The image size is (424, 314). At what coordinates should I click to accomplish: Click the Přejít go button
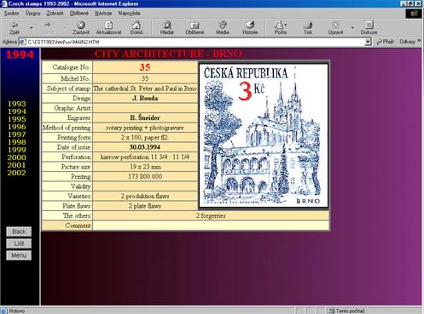[x=385, y=42]
